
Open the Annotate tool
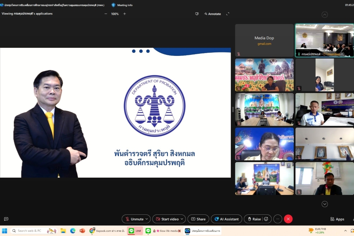[x=212, y=14]
